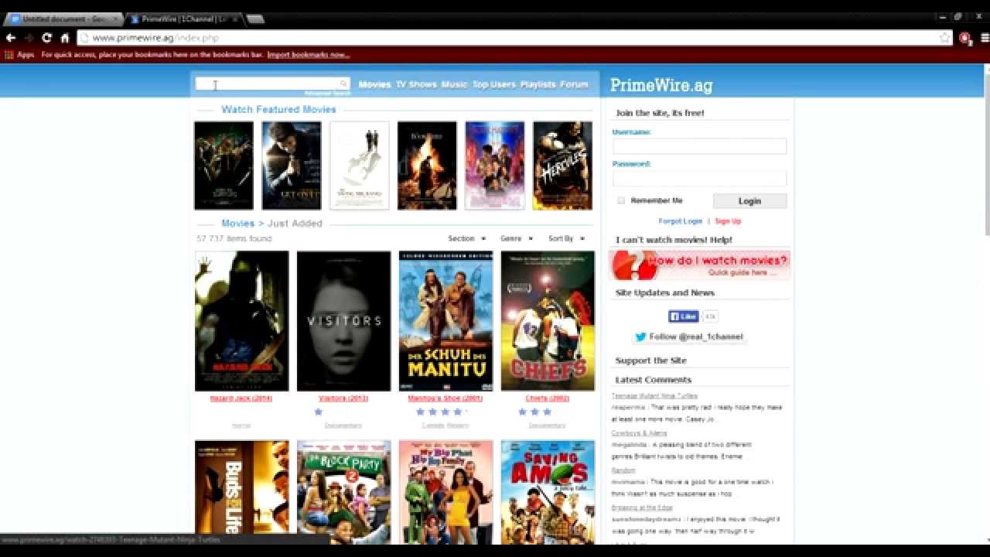Reload the page with the refresh icon

46,38
